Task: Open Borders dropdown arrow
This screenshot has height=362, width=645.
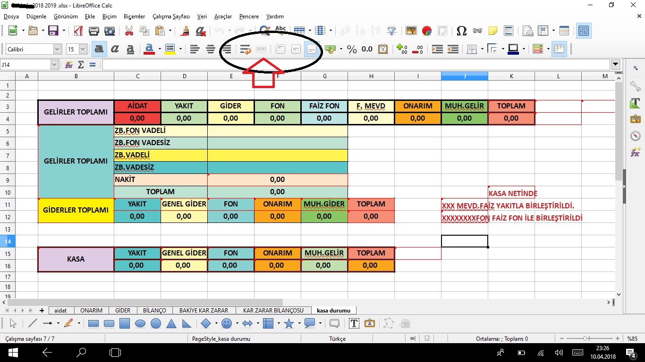Action: click(x=482, y=49)
